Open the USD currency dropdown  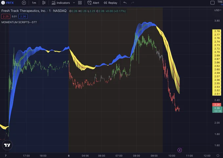click(x=218, y=10)
